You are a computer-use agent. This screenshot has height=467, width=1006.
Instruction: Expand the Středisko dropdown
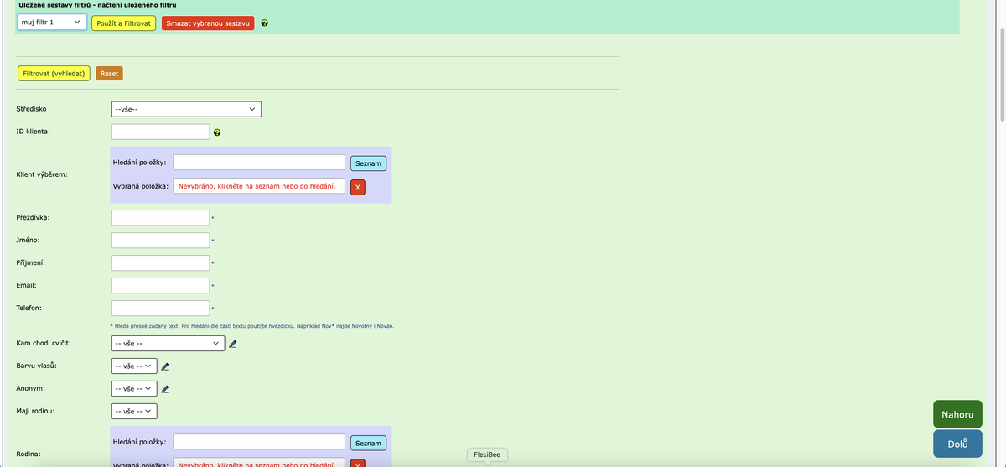point(186,109)
